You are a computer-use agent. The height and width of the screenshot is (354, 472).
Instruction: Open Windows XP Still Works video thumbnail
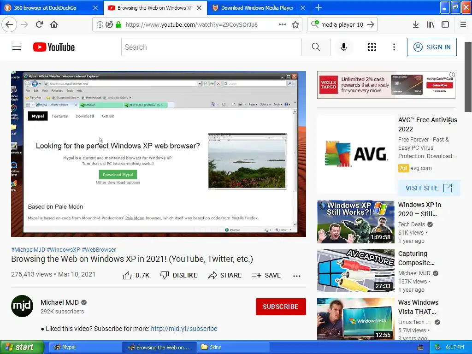[x=355, y=222]
